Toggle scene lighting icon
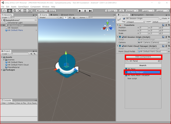Screen dimensions: 171x124 pos(66,17)
